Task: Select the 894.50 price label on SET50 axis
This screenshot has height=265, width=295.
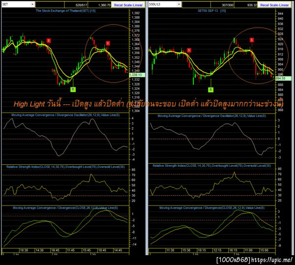Action: coord(283,79)
